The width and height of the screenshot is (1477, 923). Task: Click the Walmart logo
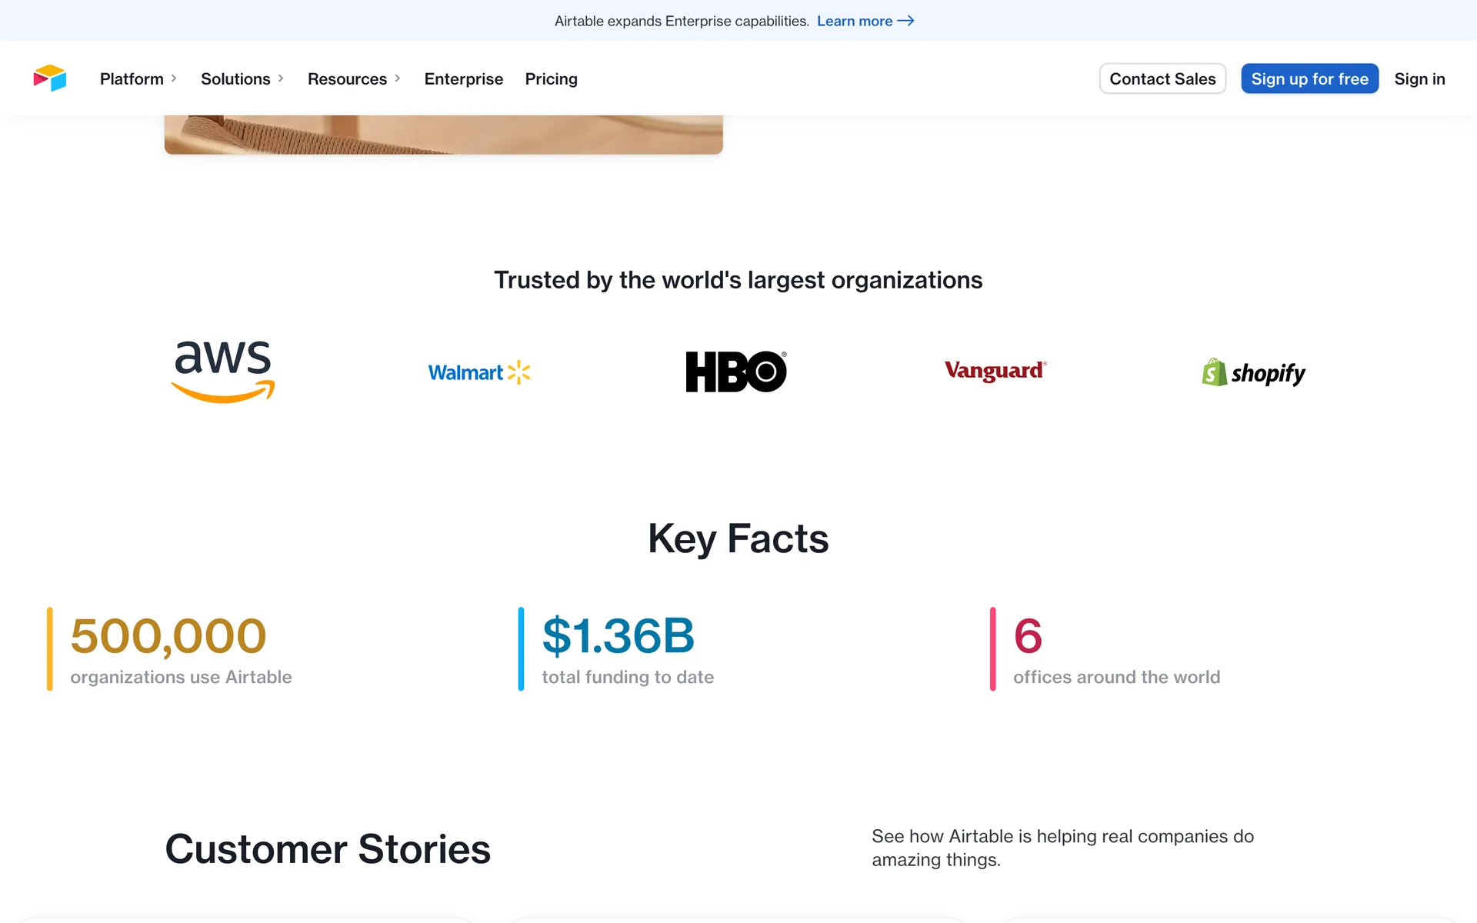point(479,372)
